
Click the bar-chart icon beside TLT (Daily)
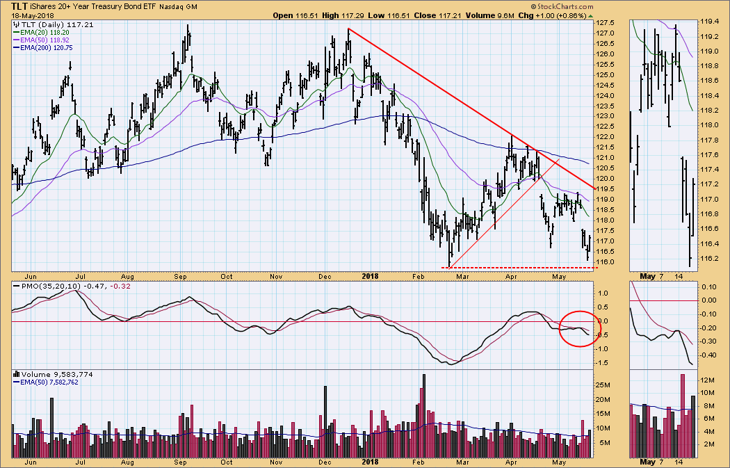point(17,24)
